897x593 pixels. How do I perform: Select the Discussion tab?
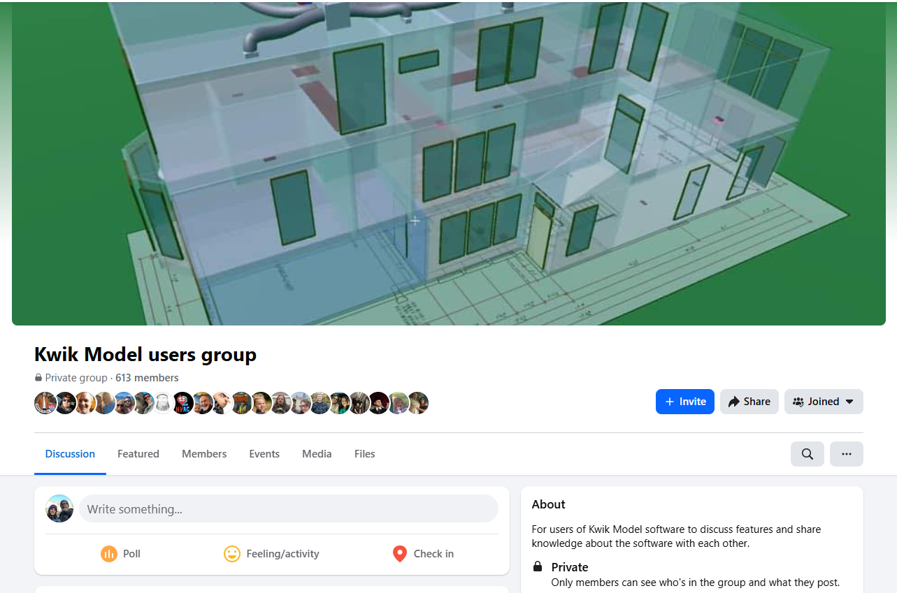(70, 454)
